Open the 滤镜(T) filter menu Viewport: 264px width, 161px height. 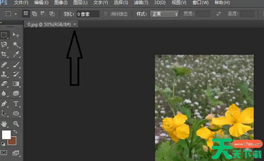(x=141, y=3)
